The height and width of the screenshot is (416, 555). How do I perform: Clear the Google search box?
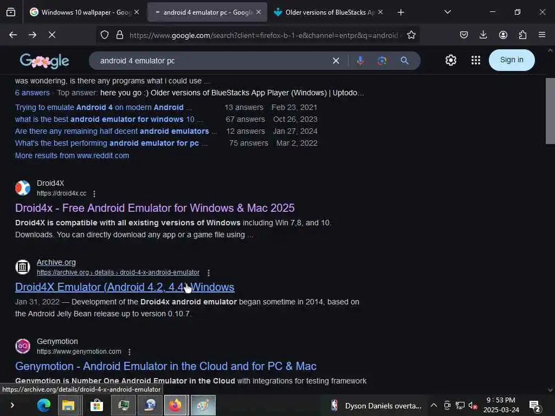336,61
